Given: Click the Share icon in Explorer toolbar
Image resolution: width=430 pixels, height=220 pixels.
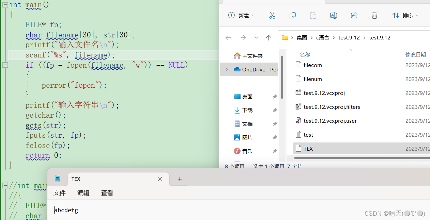Looking at the screenshot, I should [354, 15].
